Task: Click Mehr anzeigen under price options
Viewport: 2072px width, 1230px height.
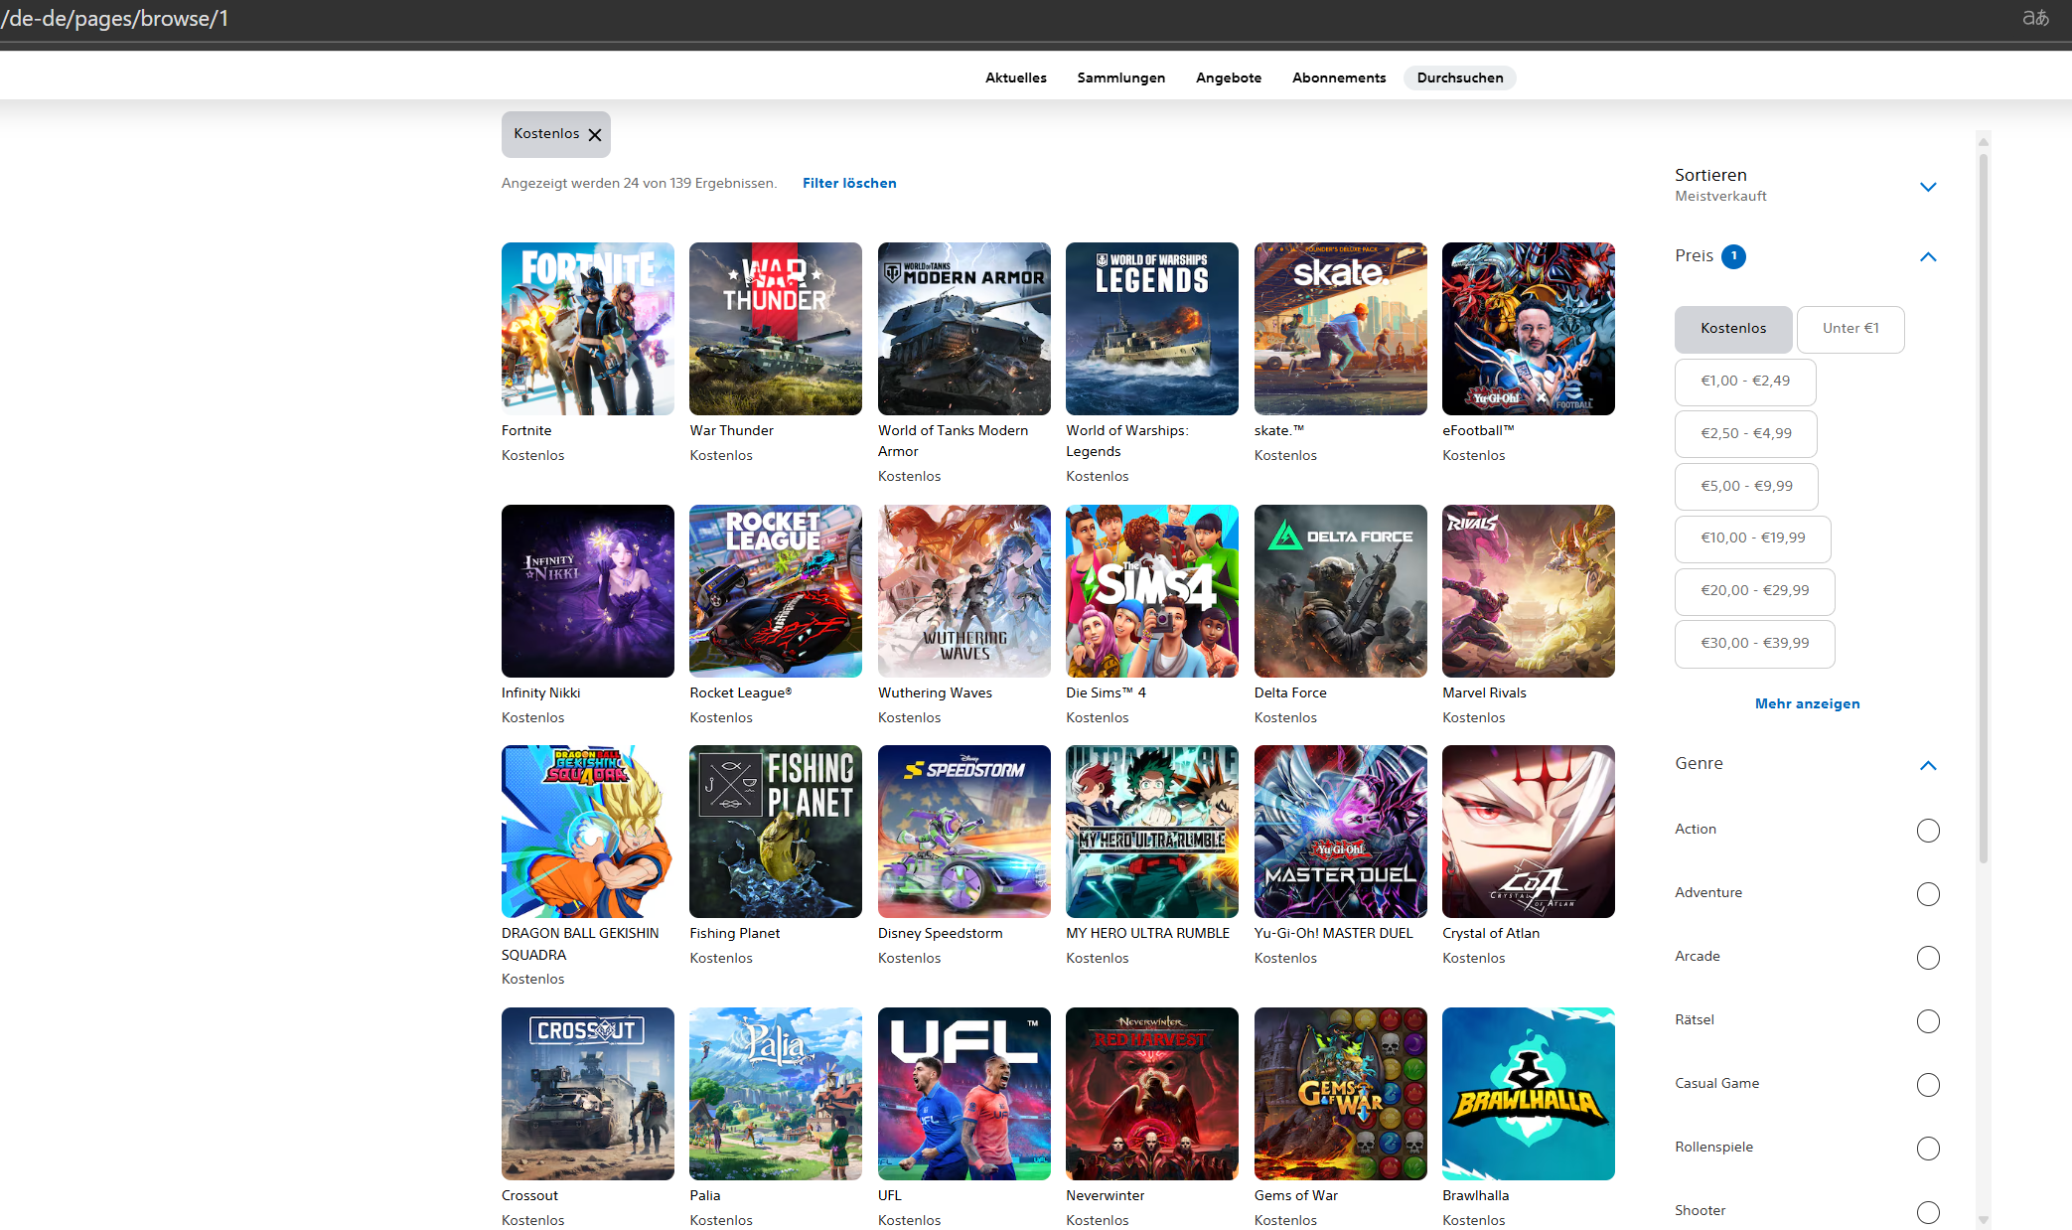Action: tap(1806, 704)
